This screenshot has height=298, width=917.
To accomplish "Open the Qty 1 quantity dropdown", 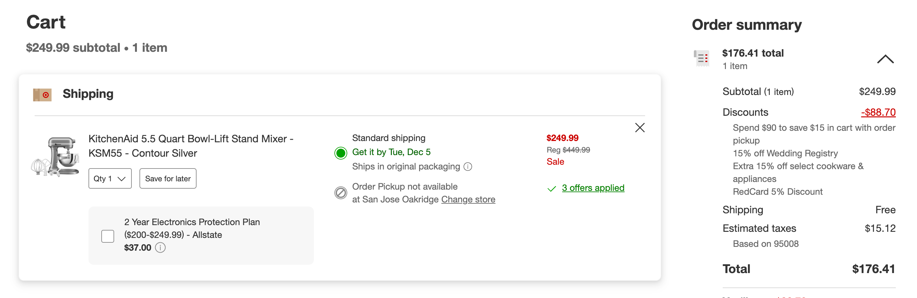I will [x=110, y=178].
